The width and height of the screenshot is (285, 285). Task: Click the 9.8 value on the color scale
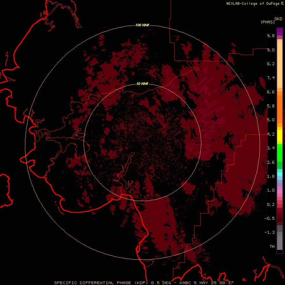point(271,35)
